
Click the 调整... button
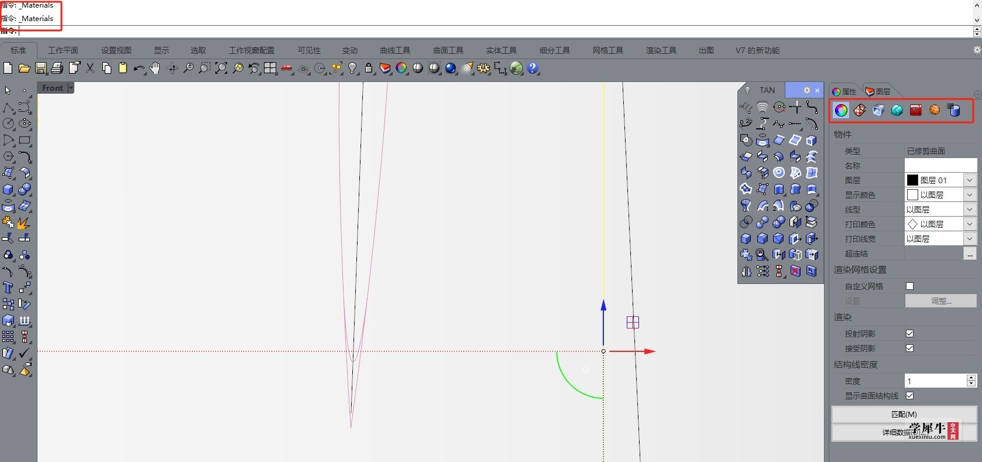click(941, 301)
